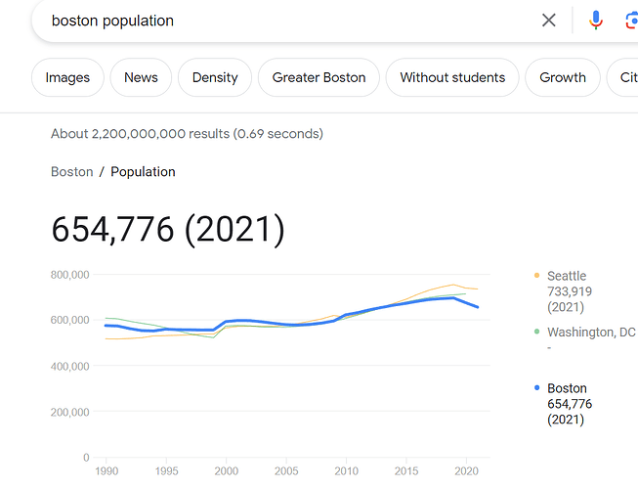The image size is (638, 489).
Task: Open the Washington, DC legend entry
Action: tap(591, 333)
